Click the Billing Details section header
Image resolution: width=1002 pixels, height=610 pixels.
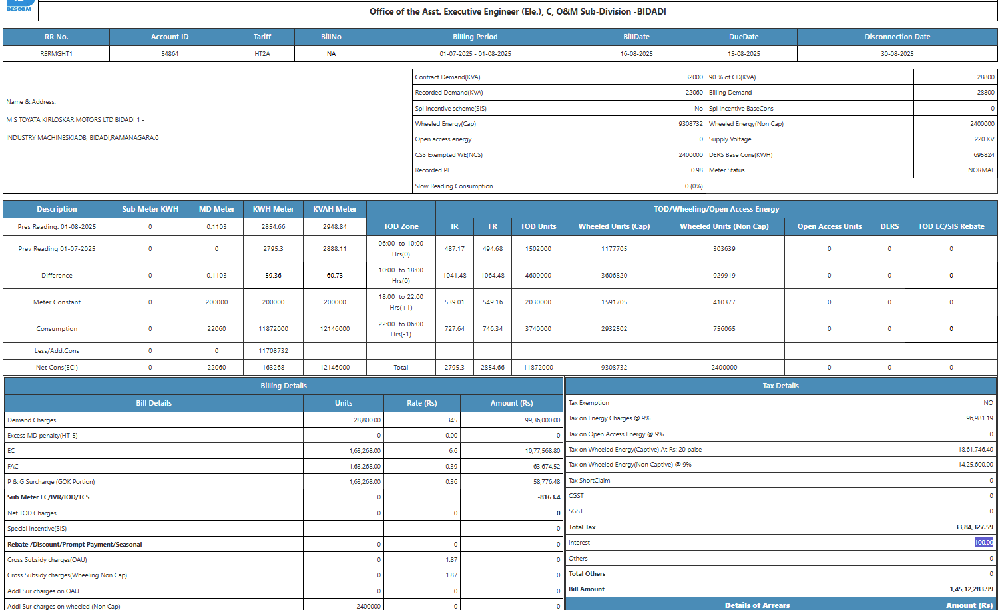coord(284,386)
